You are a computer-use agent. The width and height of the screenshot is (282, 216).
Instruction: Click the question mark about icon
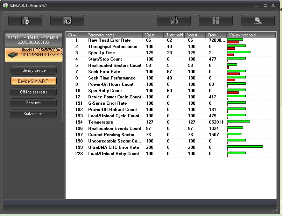click(216, 21)
